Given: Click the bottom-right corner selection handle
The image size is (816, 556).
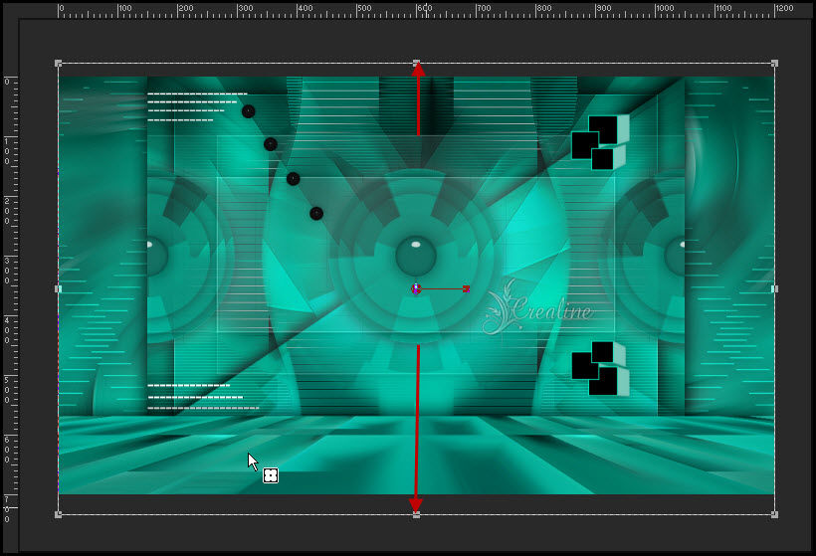Looking at the screenshot, I should click(774, 514).
